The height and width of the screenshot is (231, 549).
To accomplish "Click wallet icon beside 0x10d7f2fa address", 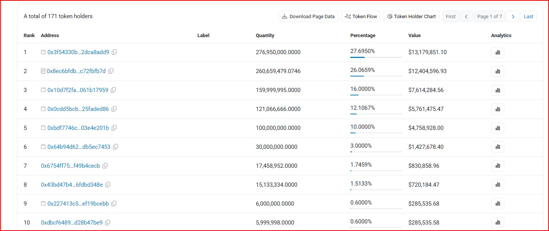I will pyautogui.click(x=43, y=90).
